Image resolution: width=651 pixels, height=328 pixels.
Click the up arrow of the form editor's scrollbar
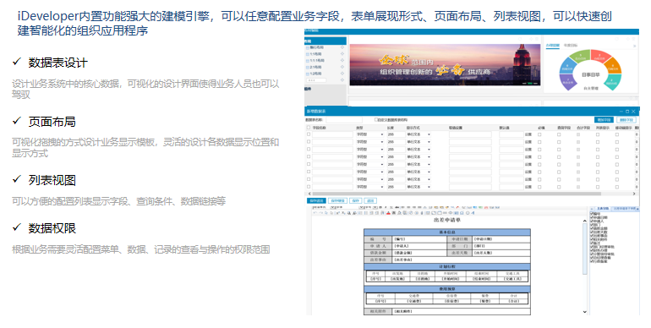tap(585, 221)
